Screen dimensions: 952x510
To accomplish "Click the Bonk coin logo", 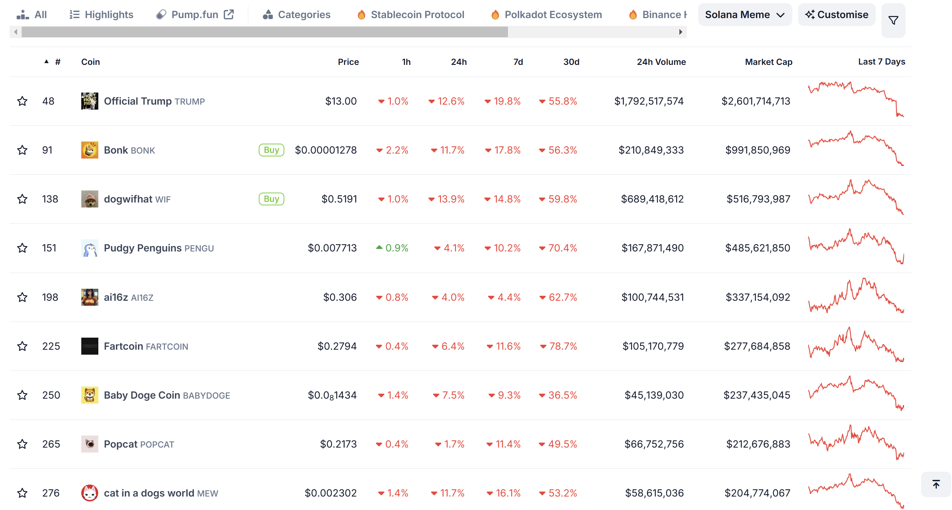I will pyautogui.click(x=89, y=150).
